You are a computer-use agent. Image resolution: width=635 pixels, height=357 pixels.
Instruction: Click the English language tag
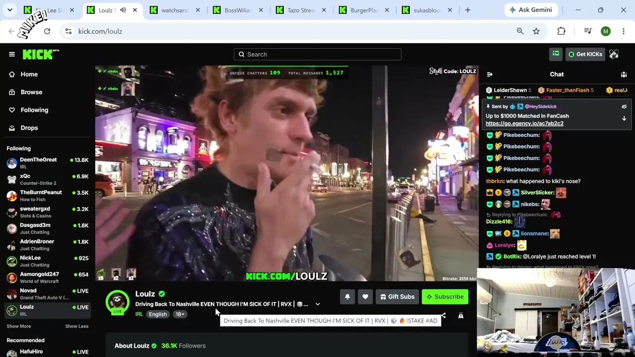pos(158,314)
